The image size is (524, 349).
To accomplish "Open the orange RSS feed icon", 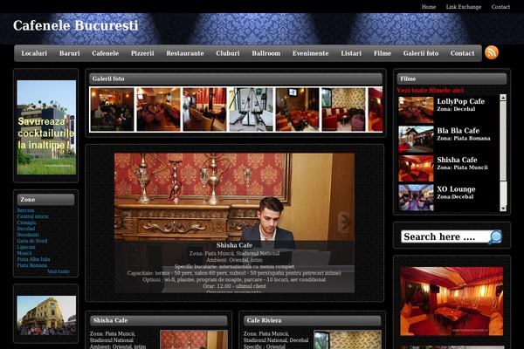I will point(492,52).
